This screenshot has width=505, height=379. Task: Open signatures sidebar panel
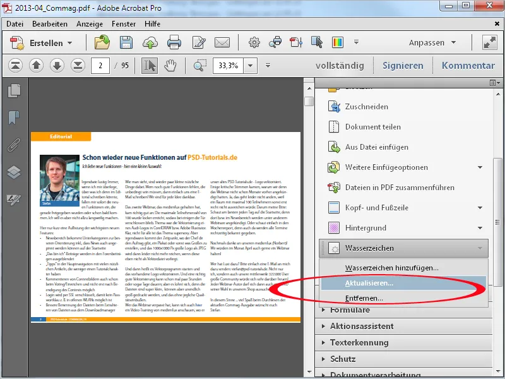tap(14, 200)
